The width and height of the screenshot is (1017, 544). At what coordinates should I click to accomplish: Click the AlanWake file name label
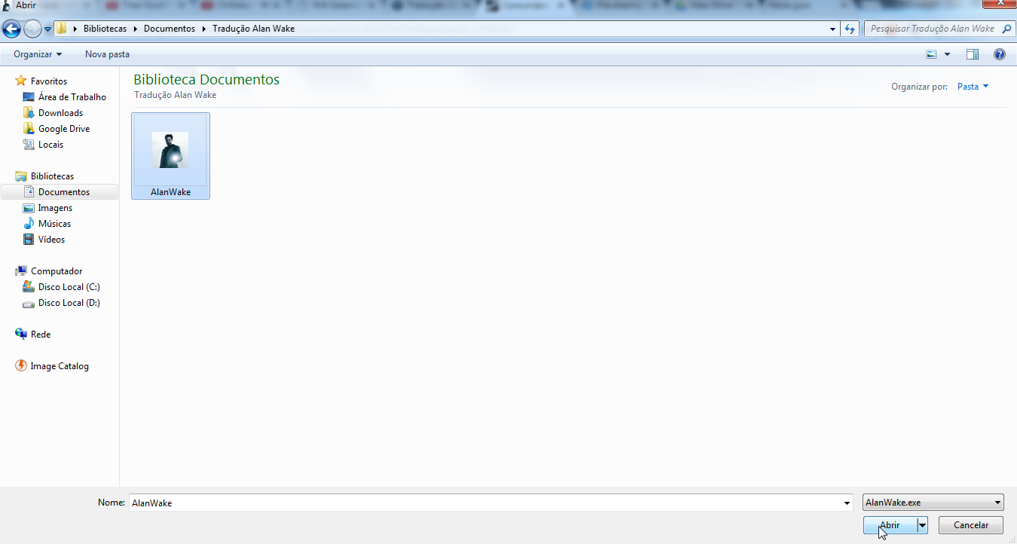click(x=170, y=191)
